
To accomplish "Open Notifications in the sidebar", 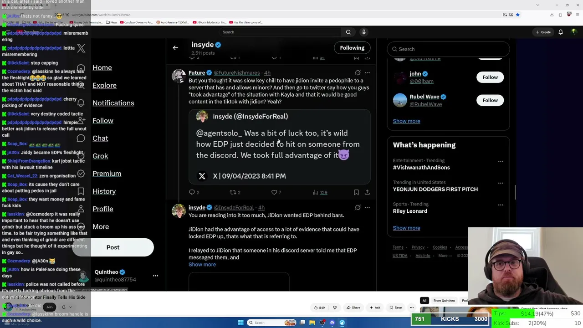I will [113, 103].
